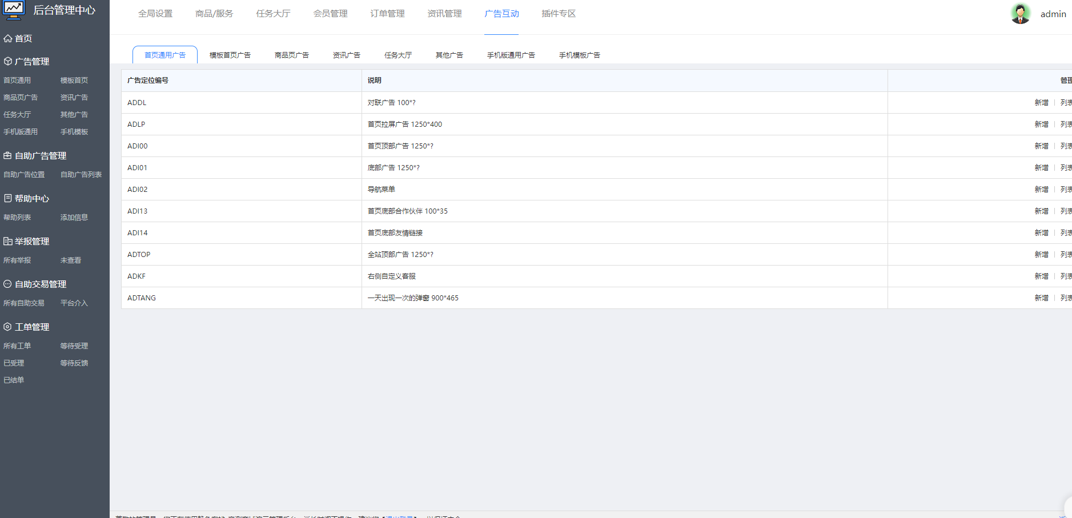
Task: Open the 会员管理 menu item
Action: (x=330, y=13)
